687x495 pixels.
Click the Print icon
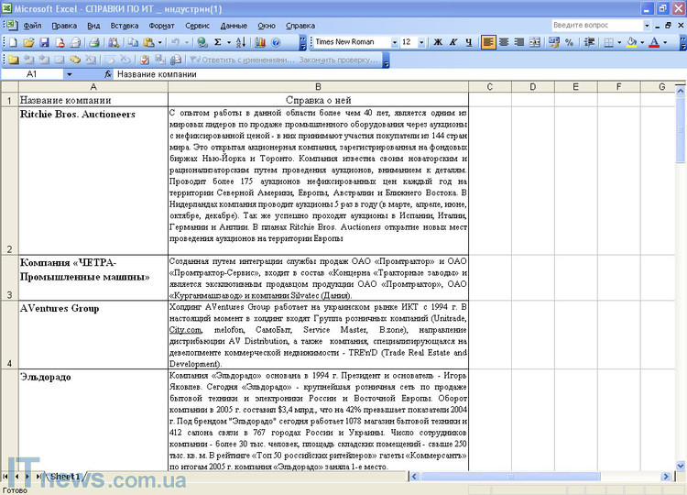coord(94,42)
